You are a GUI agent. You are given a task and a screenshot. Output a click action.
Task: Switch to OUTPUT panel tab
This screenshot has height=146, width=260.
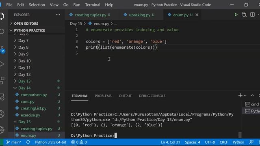tap(125, 96)
